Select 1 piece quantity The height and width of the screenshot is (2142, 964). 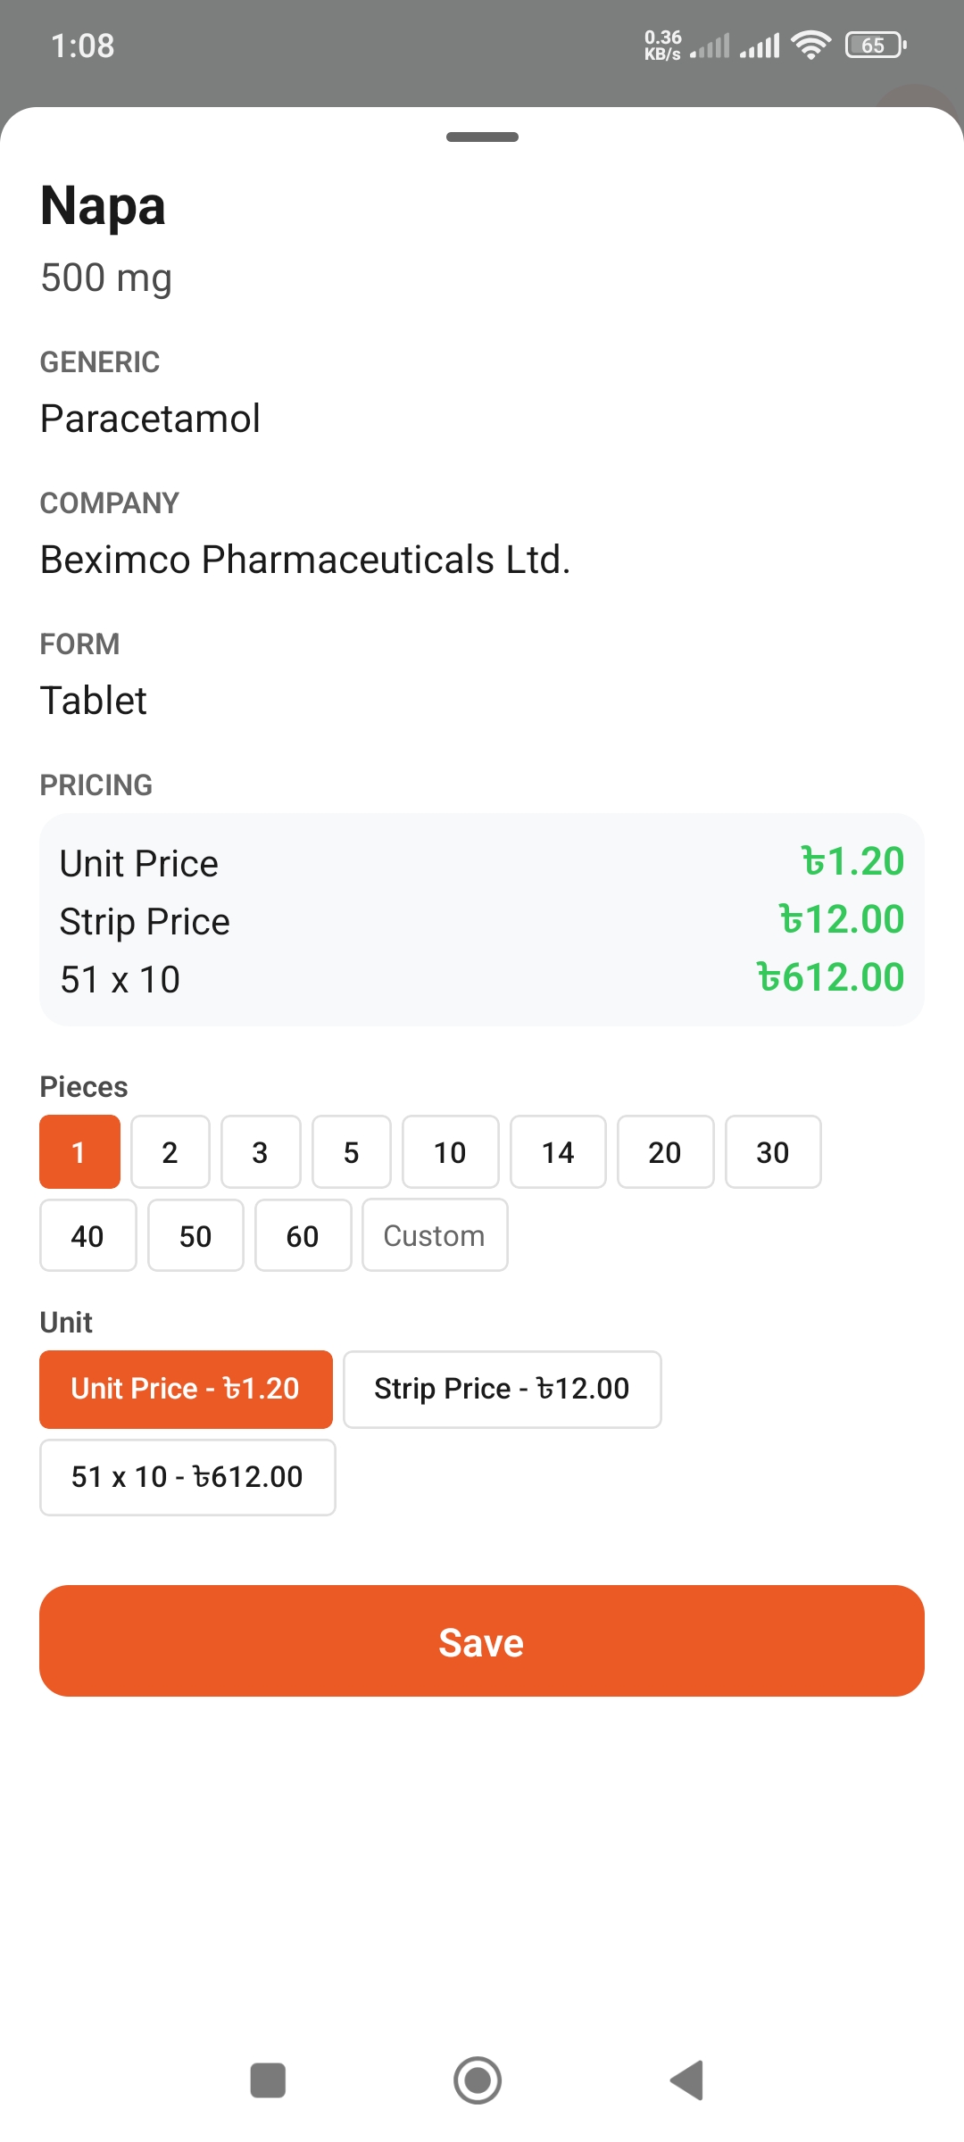[x=79, y=1152]
